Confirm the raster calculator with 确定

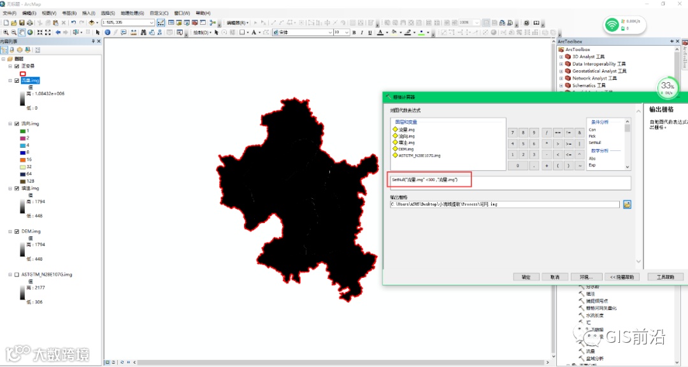[526, 277]
